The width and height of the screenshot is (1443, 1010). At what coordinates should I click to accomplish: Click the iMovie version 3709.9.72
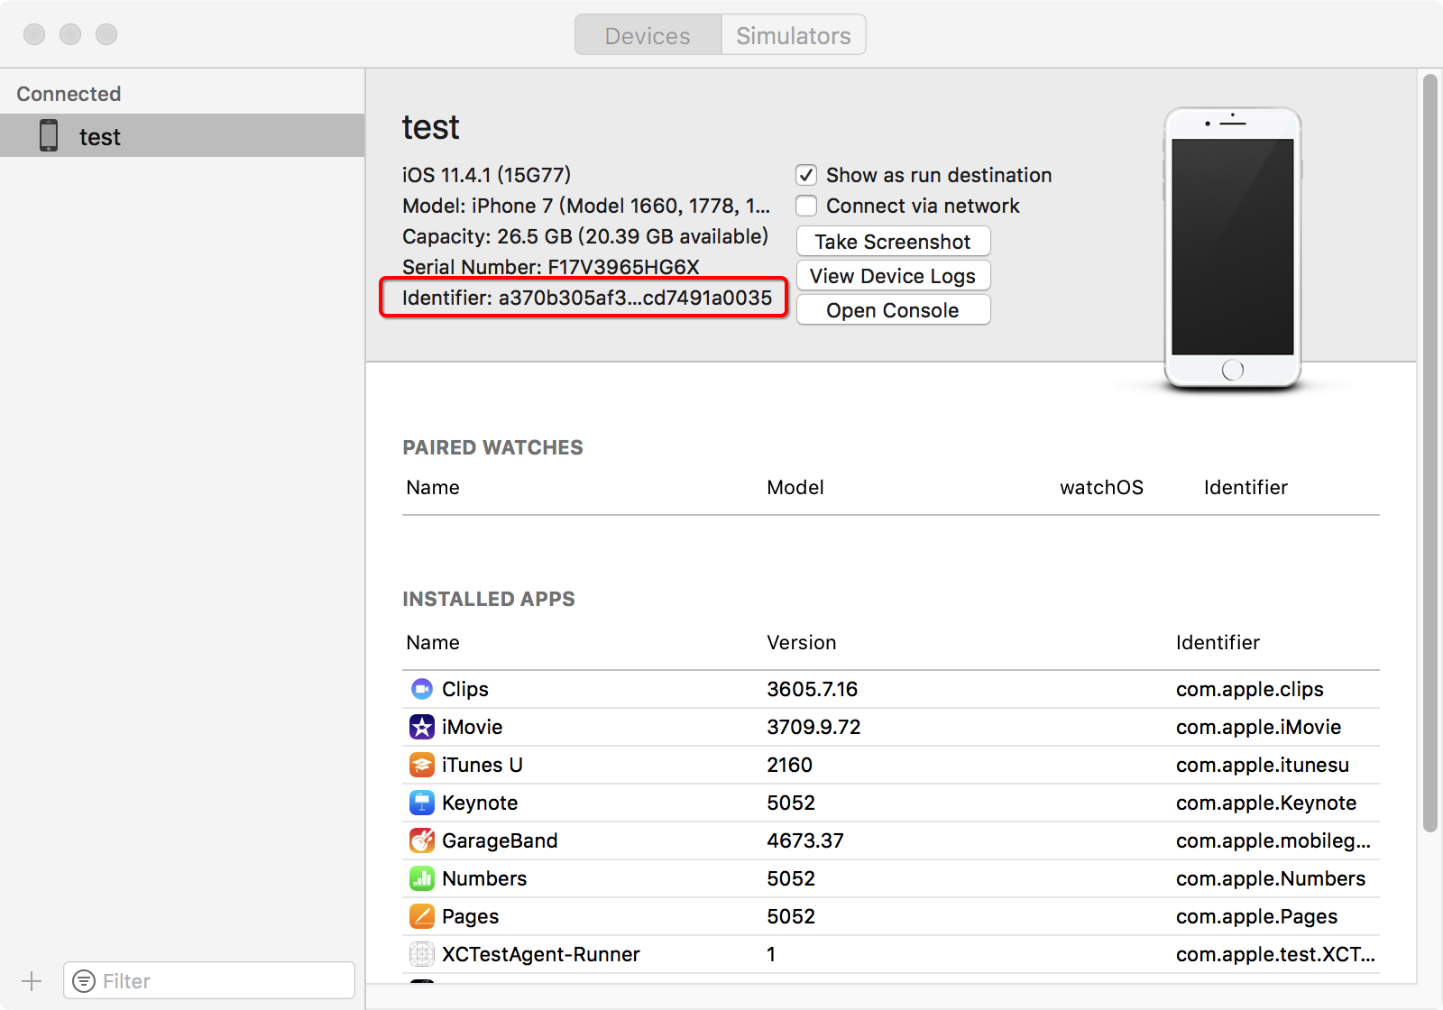pos(814,727)
